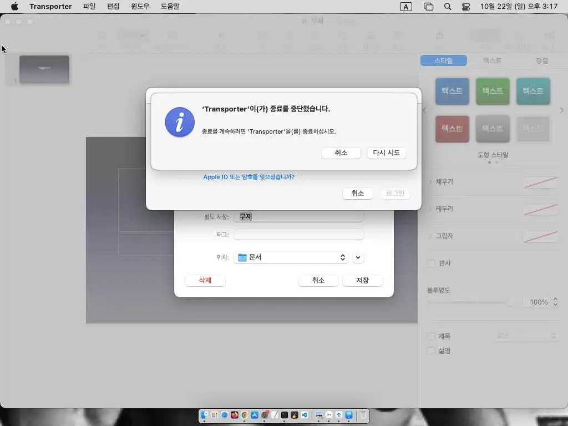This screenshot has height=426, width=568.
Task: Enable the 제목 checkbox
Action: (x=430, y=336)
